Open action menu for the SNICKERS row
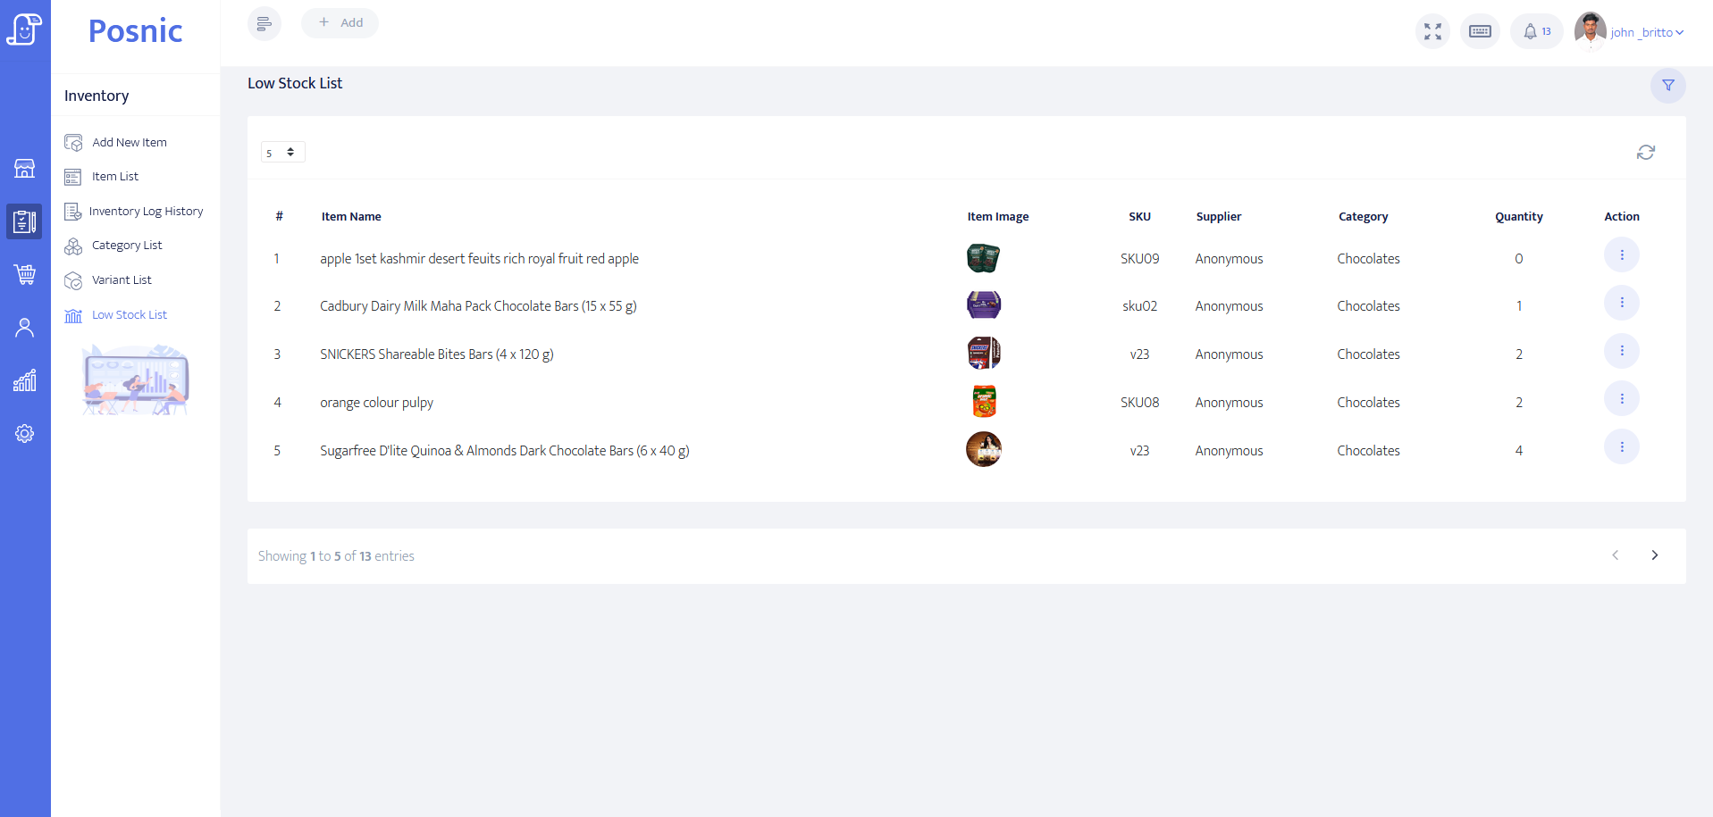Viewport: 1713px width, 817px height. pyautogui.click(x=1621, y=351)
